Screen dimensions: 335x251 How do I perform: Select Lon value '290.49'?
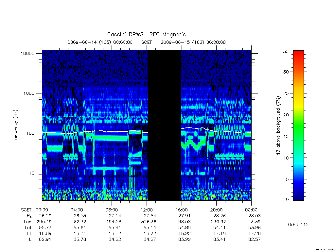pyautogui.click(x=44, y=222)
